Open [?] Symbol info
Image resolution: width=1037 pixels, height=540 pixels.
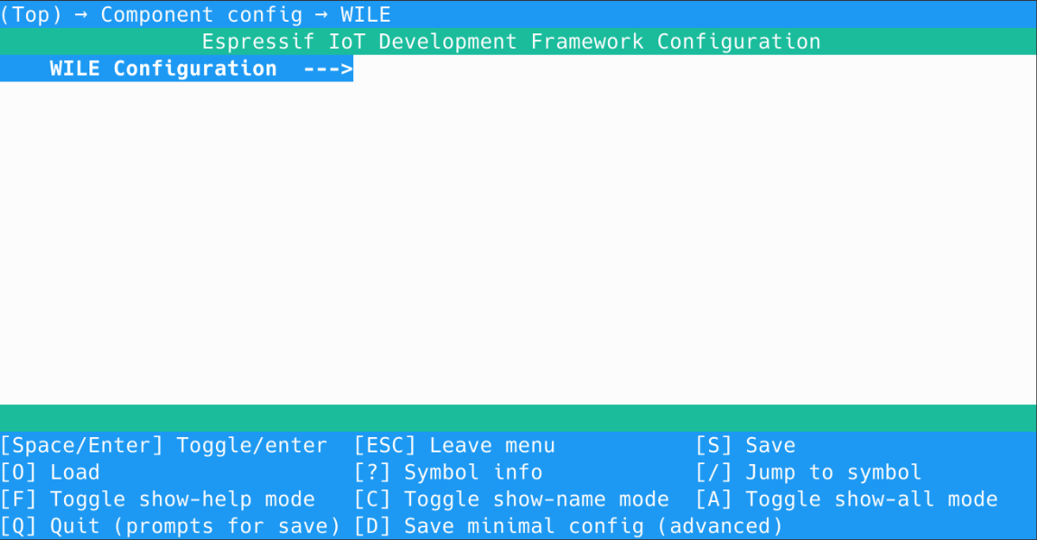pos(448,472)
